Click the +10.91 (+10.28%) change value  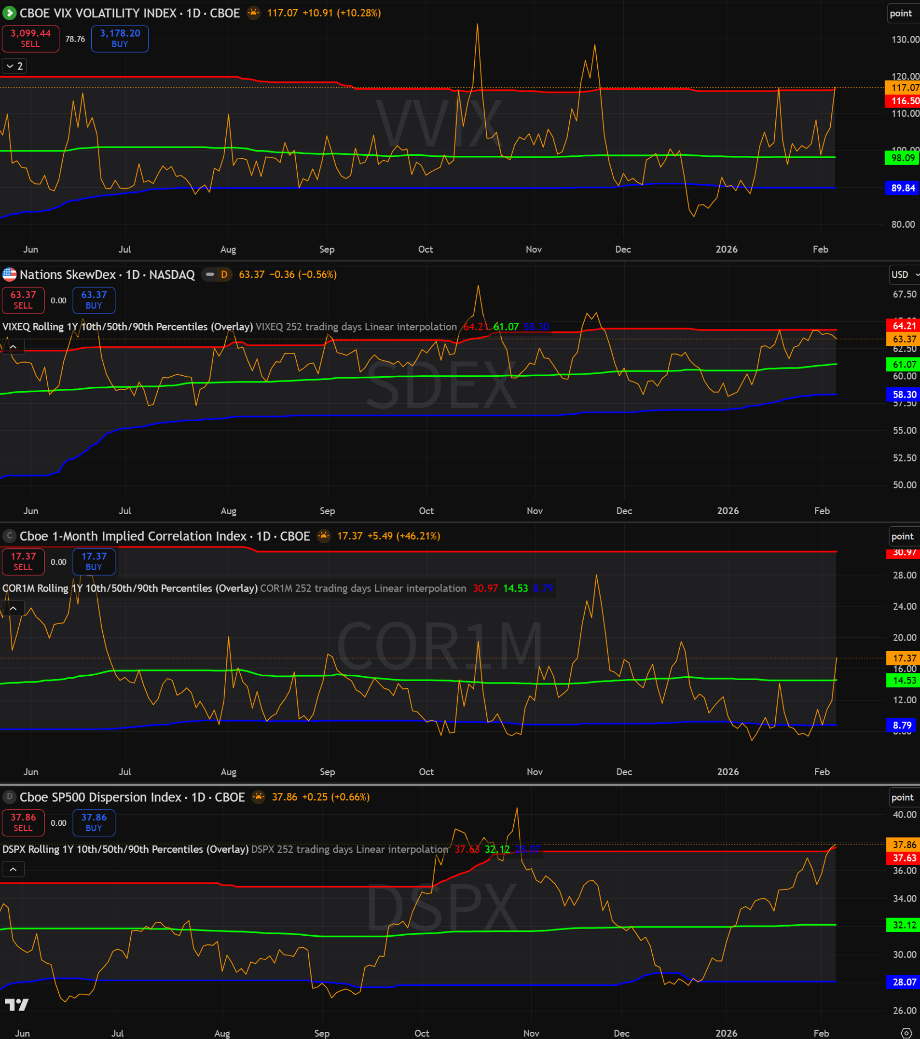click(x=342, y=13)
